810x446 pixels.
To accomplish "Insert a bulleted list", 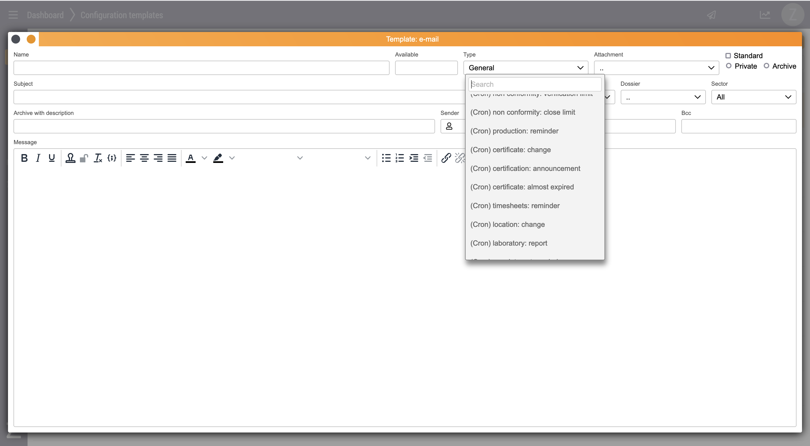I will pyautogui.click(x=386, y=158).
